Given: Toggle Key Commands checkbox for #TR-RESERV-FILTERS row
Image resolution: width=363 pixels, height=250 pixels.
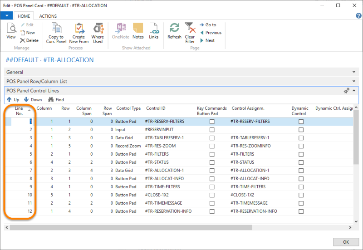Looking at the screenshot, I should point(211,122).
